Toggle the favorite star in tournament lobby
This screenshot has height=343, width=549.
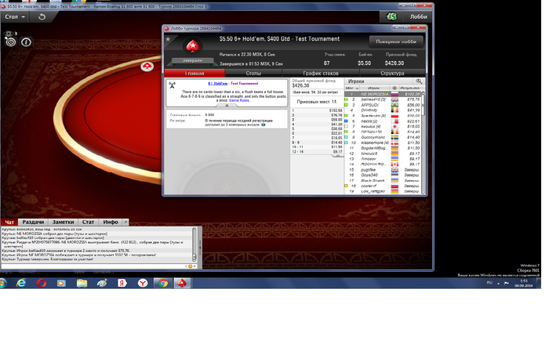[168, 39]
